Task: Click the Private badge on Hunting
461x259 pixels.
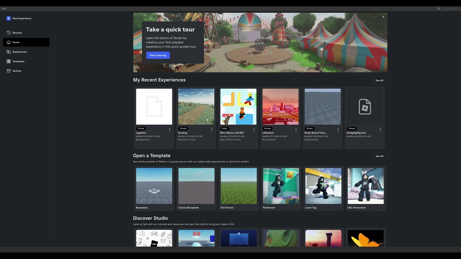Action: tap(183, 128)
